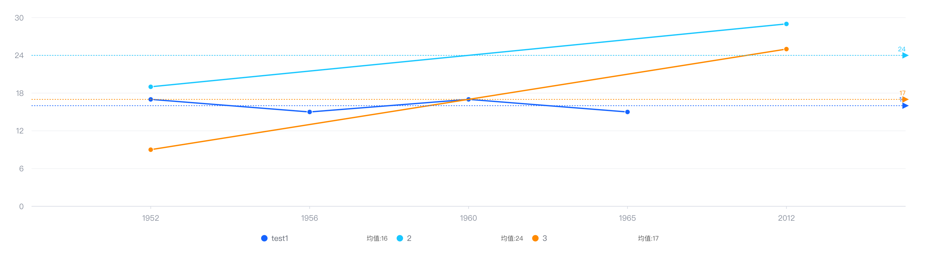The width and height of the screenshot is (932, 256).
Task: Toggle series 3 orange legend marker
Action: [x=535, y=238]
